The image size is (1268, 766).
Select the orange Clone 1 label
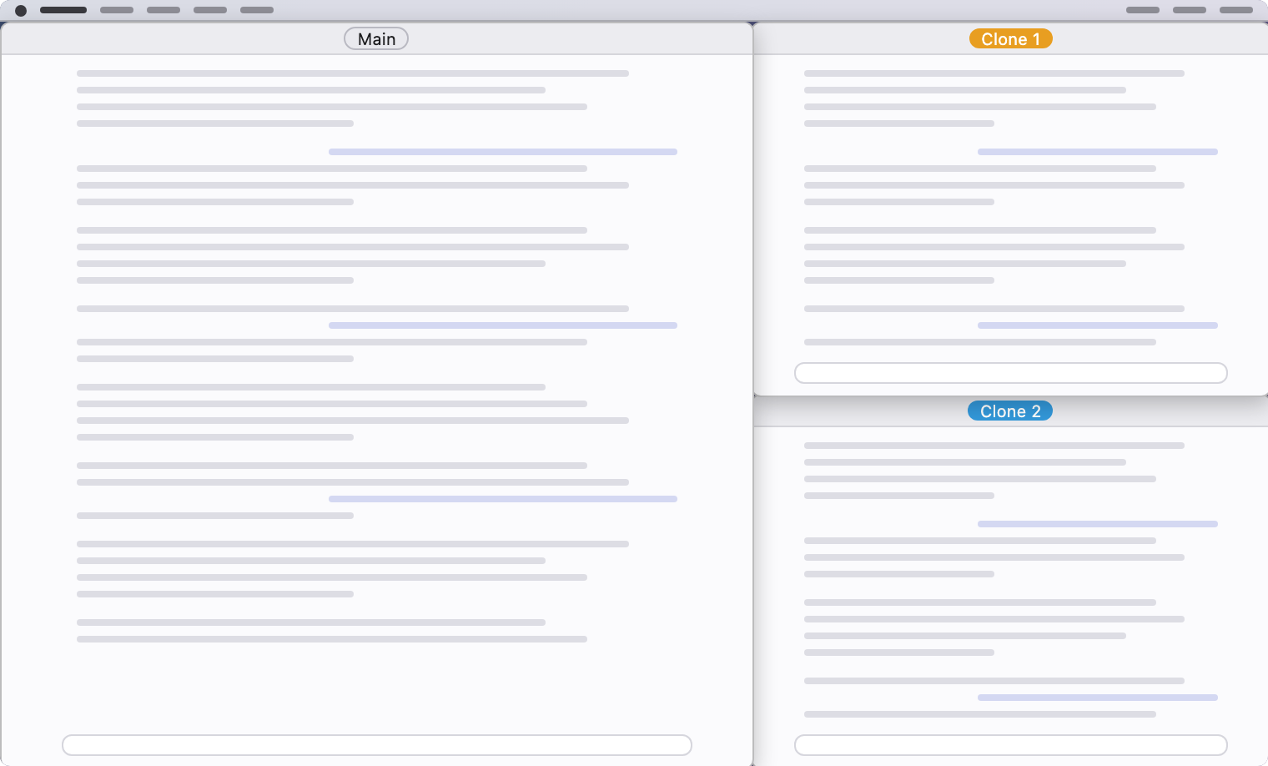click(x=1011, y=39)
